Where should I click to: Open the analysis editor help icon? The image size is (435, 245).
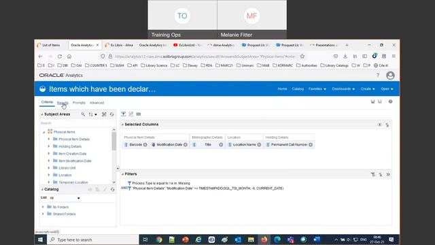point(390,101)
